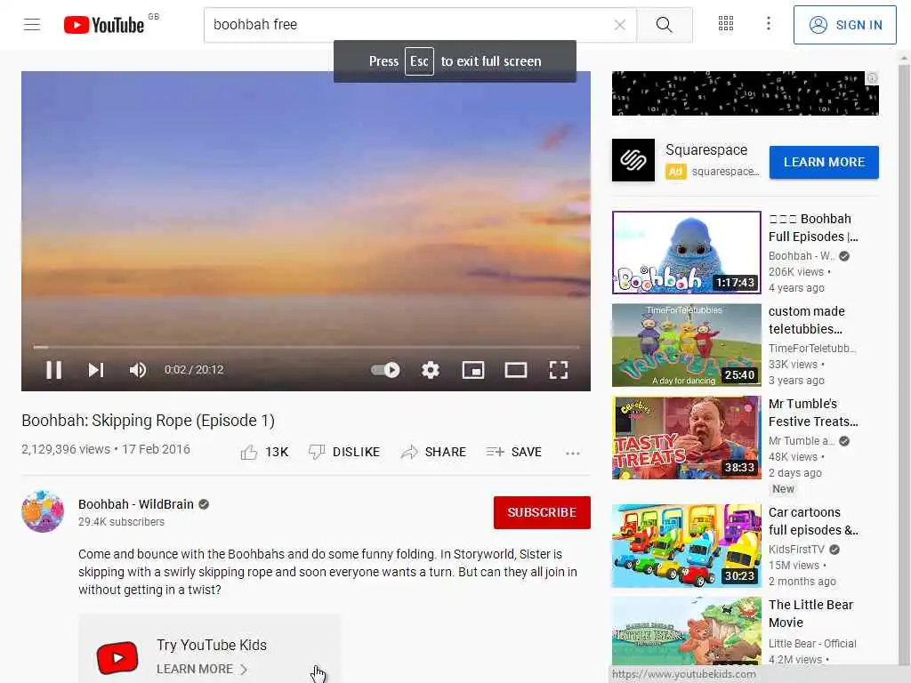Like the video with 13K thumbs up

point(264,452)
